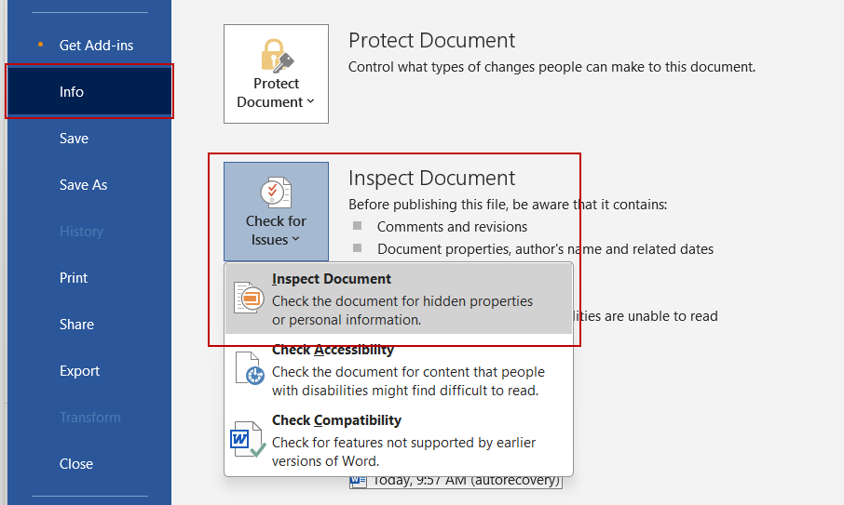
Task: Click the Inspect Document section heading
Action: 431,179
